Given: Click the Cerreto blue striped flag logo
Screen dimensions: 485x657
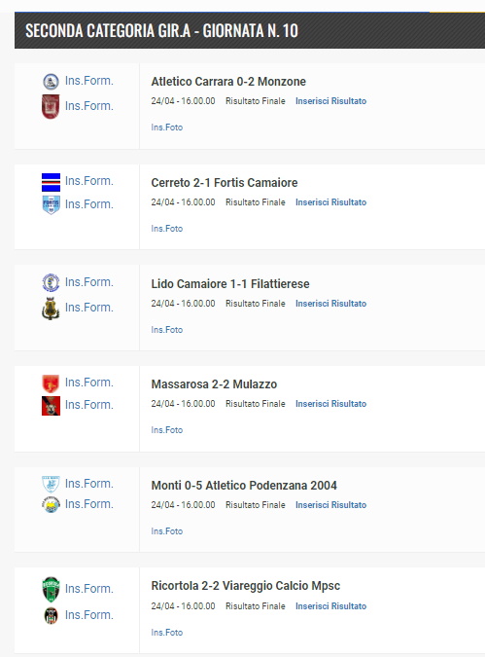Looking at the screenshot, I should click(52, 182).
